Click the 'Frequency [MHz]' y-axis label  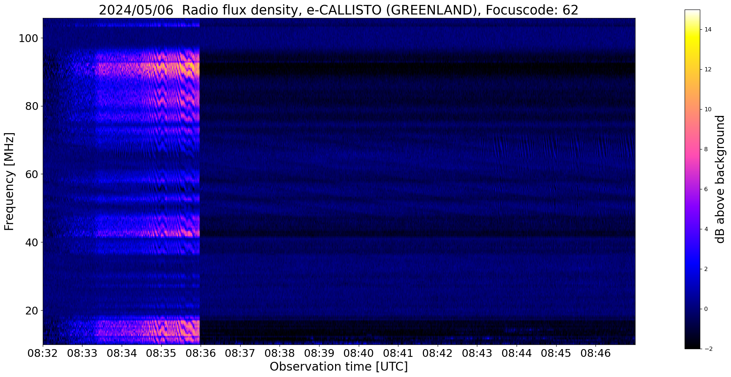(9, 182)
